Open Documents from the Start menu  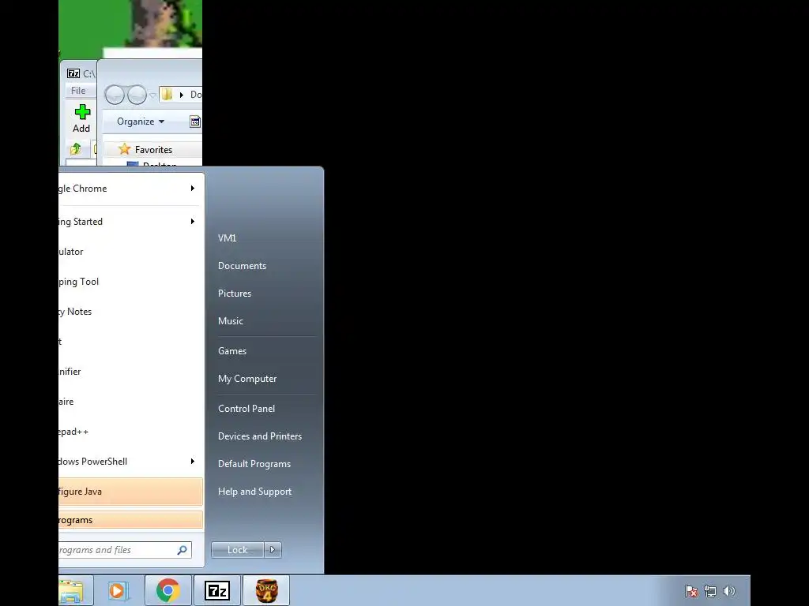[242, 266]
